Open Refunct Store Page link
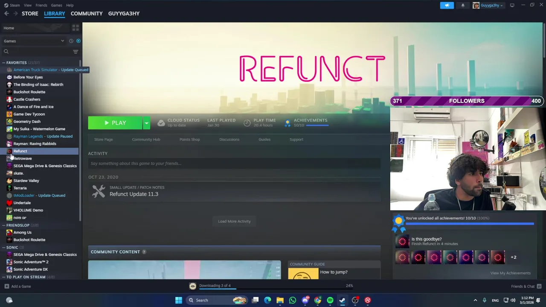Viewport: 546px width, 307px height. point(103,139)
